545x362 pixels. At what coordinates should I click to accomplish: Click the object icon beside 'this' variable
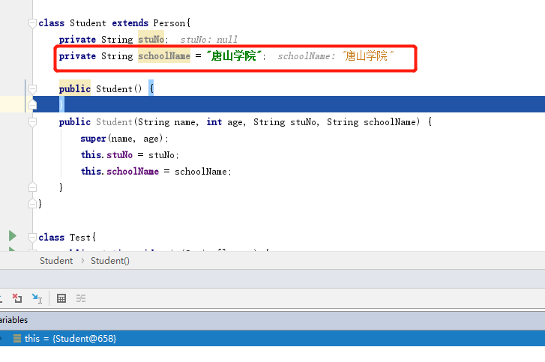[17, 338]
